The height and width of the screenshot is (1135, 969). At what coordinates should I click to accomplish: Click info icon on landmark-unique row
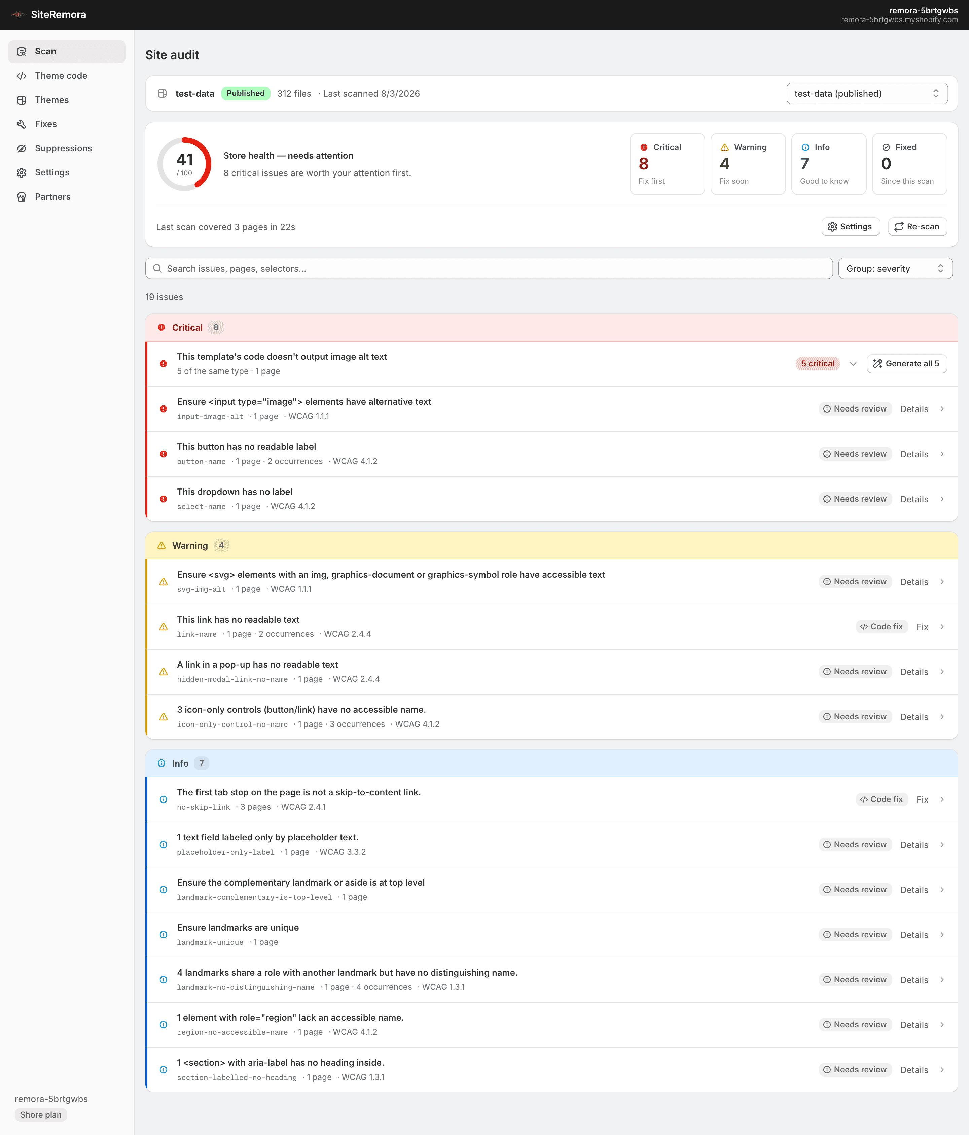pyautogui.click(x=163, y=935)
